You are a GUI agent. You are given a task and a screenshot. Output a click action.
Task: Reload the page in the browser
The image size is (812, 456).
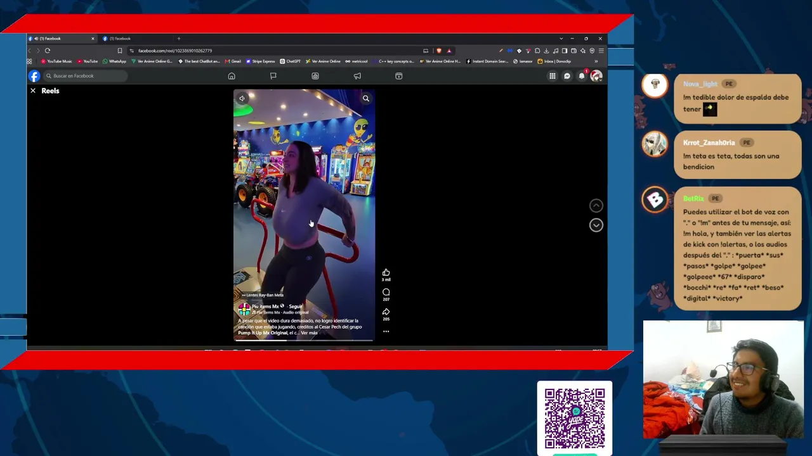pos(48,51)
